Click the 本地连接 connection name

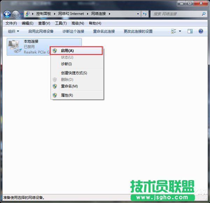point(31,41)
